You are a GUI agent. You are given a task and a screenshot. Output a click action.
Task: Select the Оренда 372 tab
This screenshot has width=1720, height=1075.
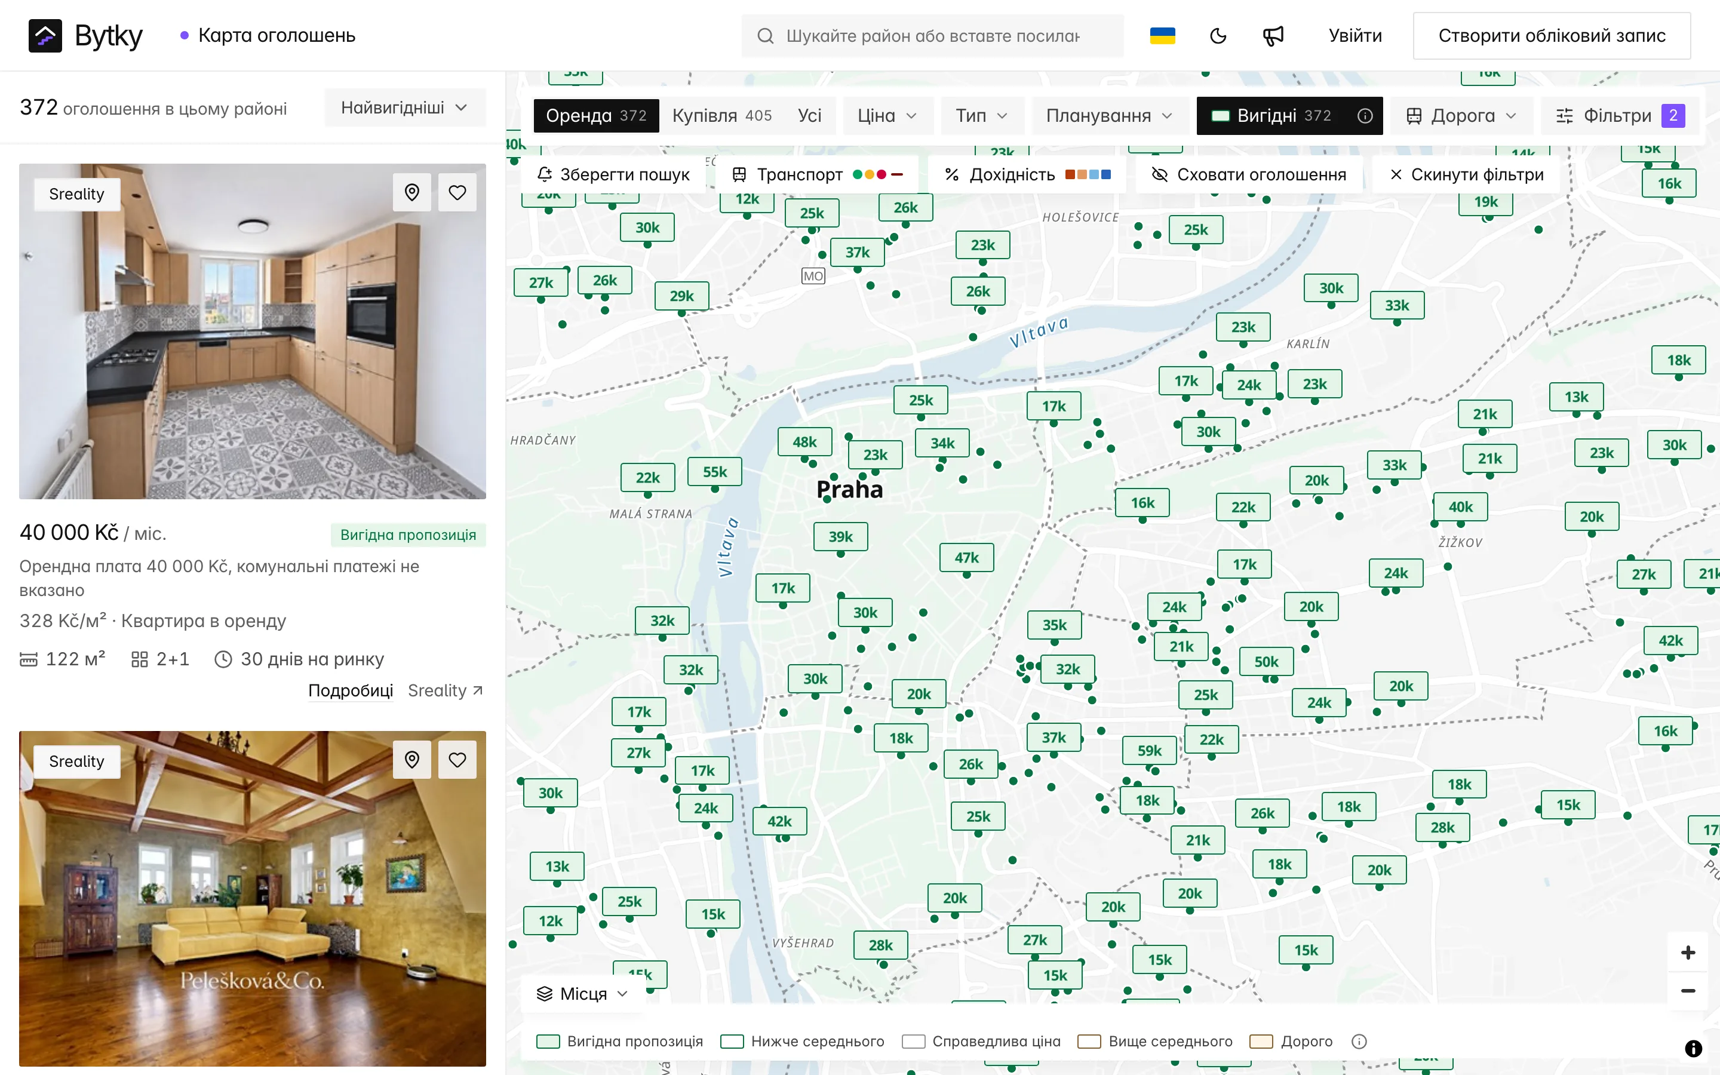(595, 115)
